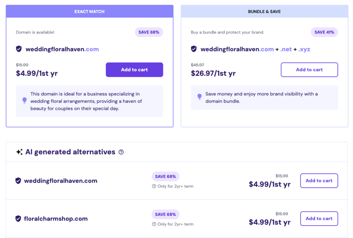Add the exact match domain to cart
Image resolution: width=353 pixels, height=238 pixels.
[x=134, y=70]
